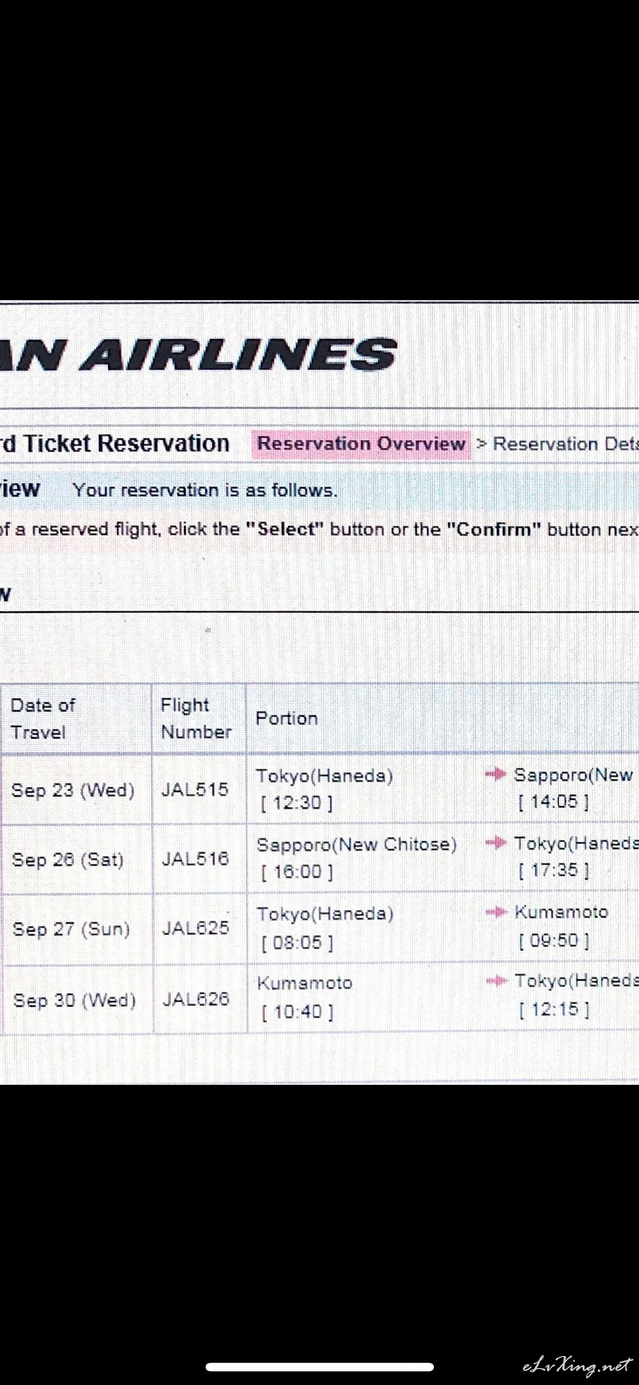This screenshot has width=639, height=1385.
Task: Click the Portion column header
Action: pyautogui.click(x=287, y=718)
